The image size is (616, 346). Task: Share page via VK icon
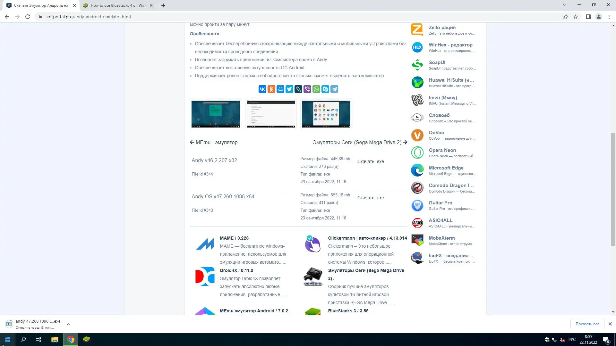pyautogui.click(x=262, y=89)
